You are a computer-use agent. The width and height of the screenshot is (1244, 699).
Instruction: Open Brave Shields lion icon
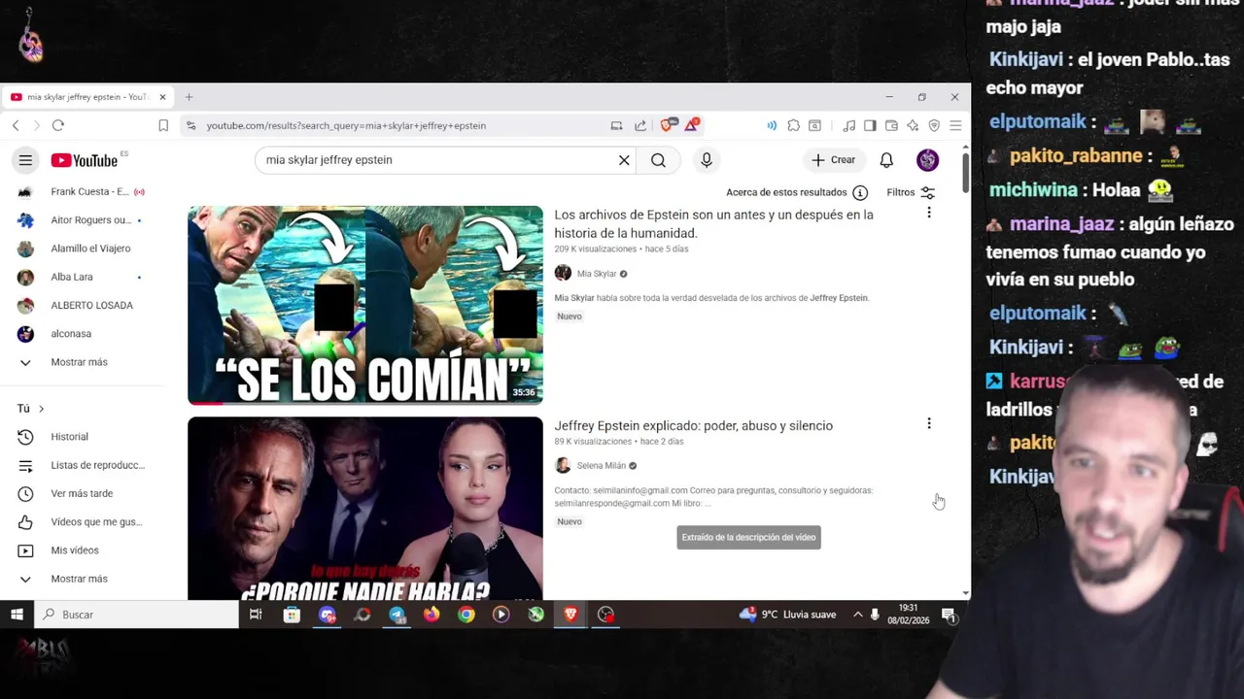668,125
